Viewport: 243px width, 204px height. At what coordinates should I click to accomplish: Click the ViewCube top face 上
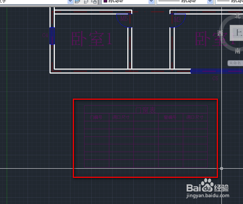(x=237, y=33)
